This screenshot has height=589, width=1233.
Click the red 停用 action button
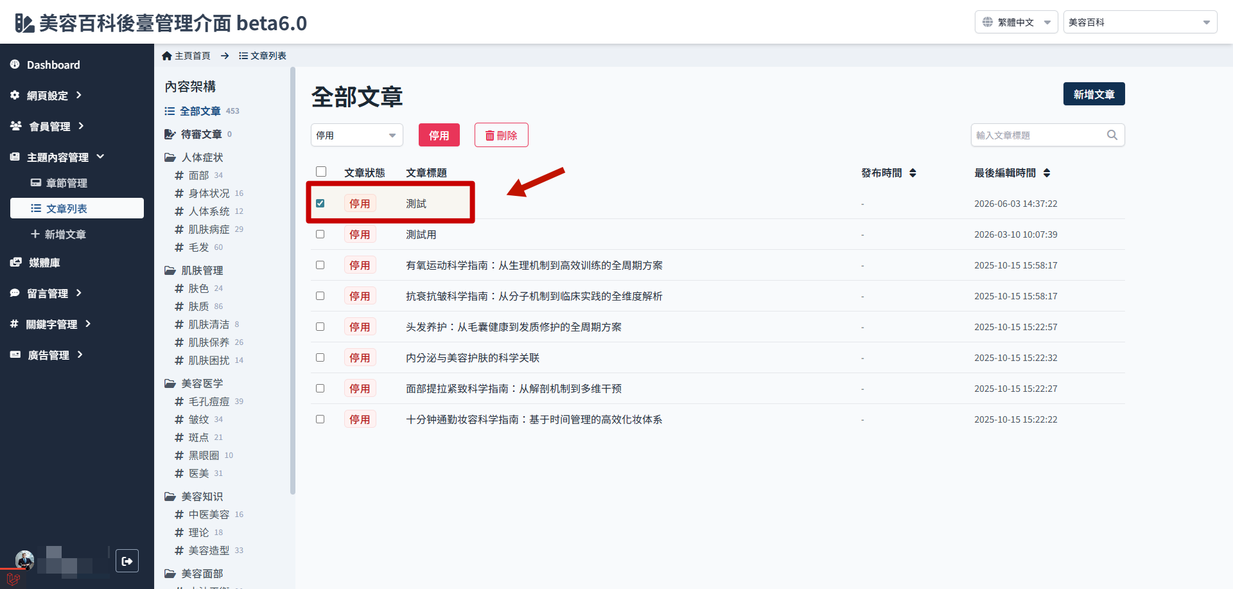coord(439,135)
